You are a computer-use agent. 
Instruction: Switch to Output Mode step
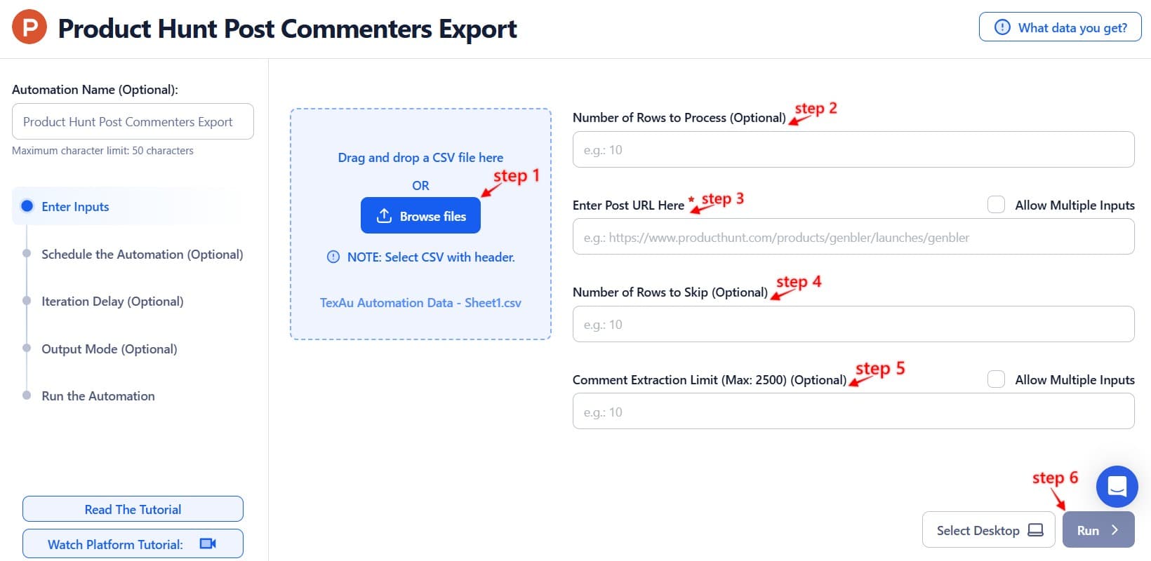click(109, 349)
